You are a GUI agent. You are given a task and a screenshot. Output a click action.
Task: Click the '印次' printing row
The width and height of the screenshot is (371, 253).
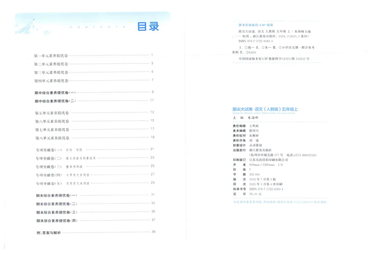coord(258,184)
